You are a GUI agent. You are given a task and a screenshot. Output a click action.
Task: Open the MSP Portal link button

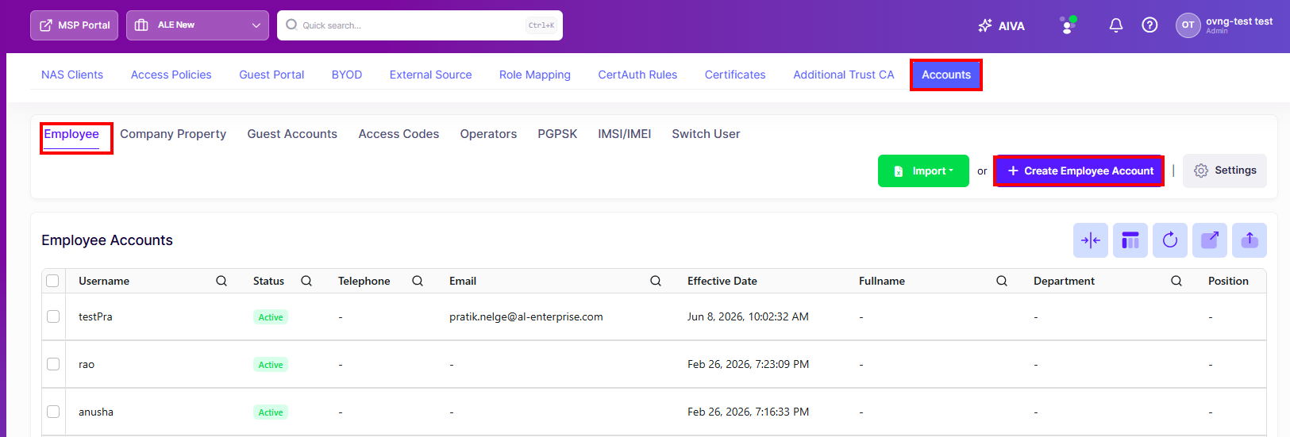point(74,25)
